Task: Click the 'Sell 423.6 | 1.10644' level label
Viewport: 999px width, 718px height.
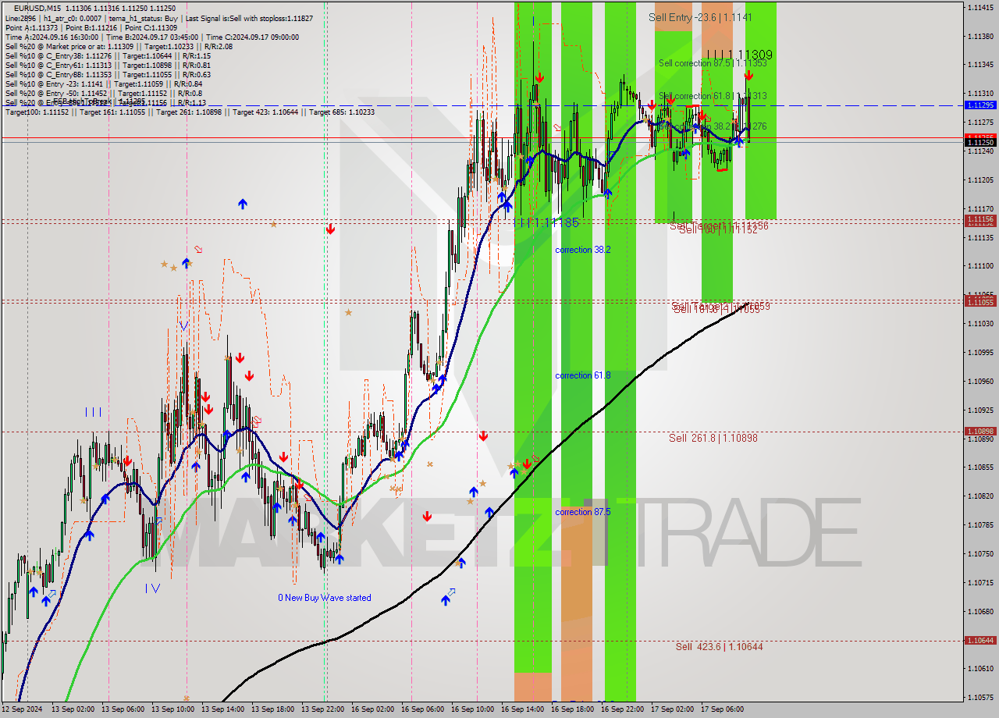Action: [x=720, y=646]
